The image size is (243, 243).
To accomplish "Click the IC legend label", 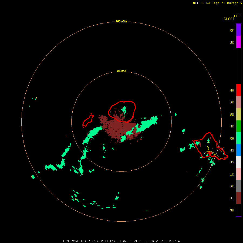I will tap(232, 174).
